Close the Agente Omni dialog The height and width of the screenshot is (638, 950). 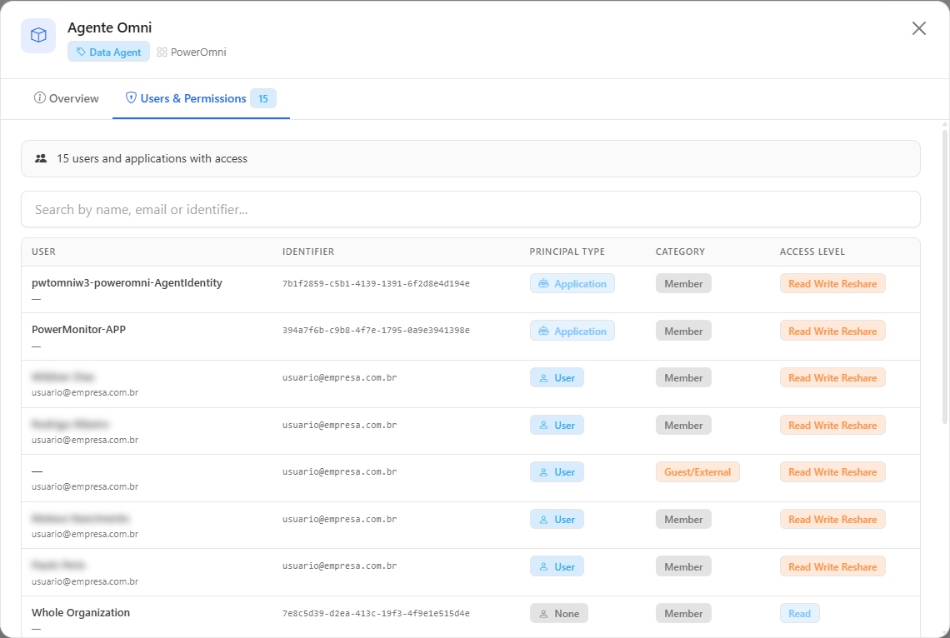[918, 28]
